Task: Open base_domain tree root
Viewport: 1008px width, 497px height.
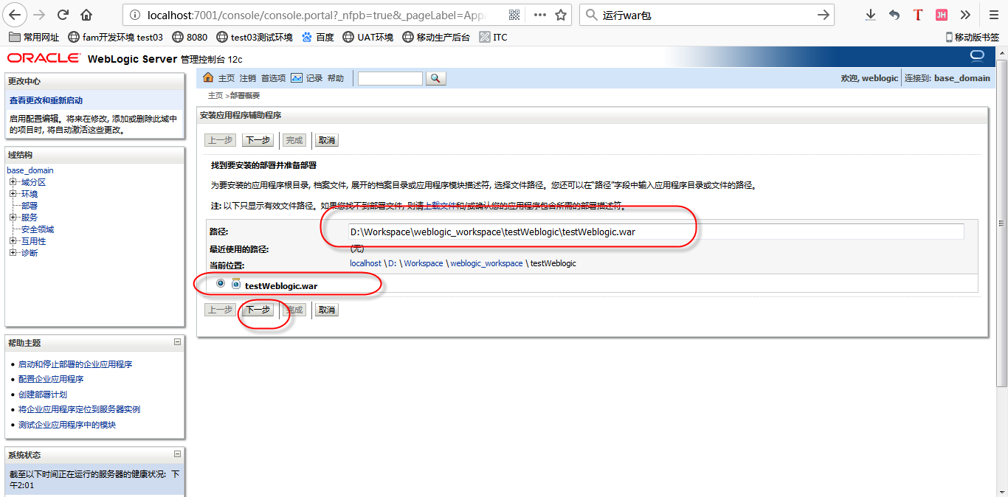Action: pos(30,170)
